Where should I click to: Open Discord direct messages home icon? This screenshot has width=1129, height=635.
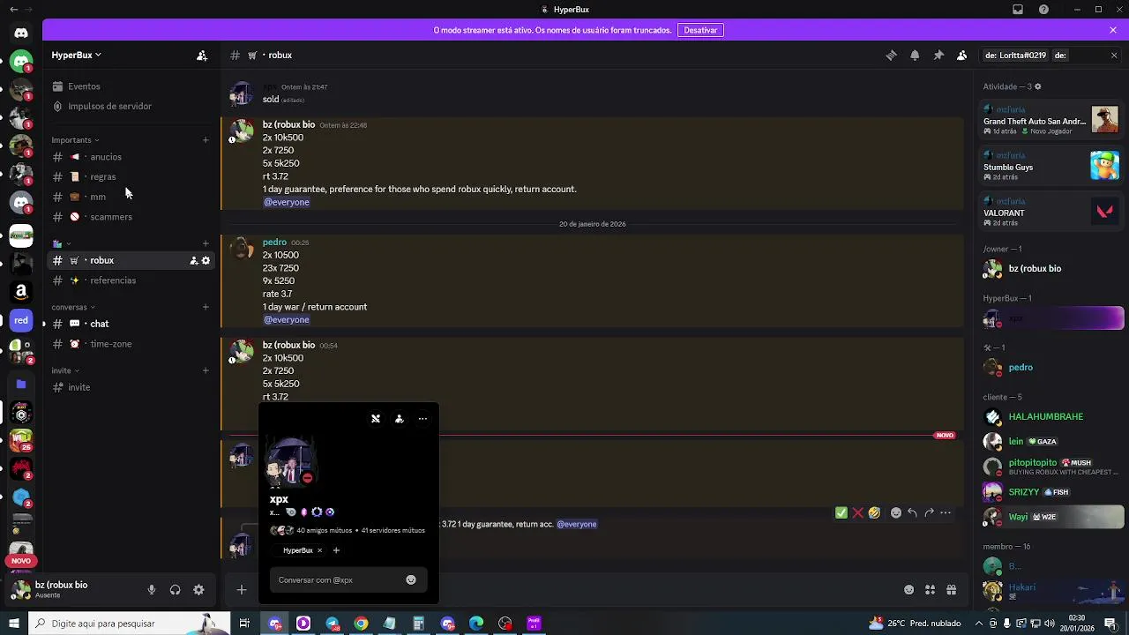pos(21,33)
